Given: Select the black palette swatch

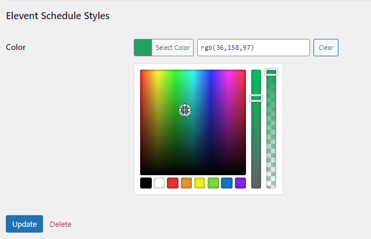Looking at the screenshot, I should pyautogui.click(x=146, y=183).
